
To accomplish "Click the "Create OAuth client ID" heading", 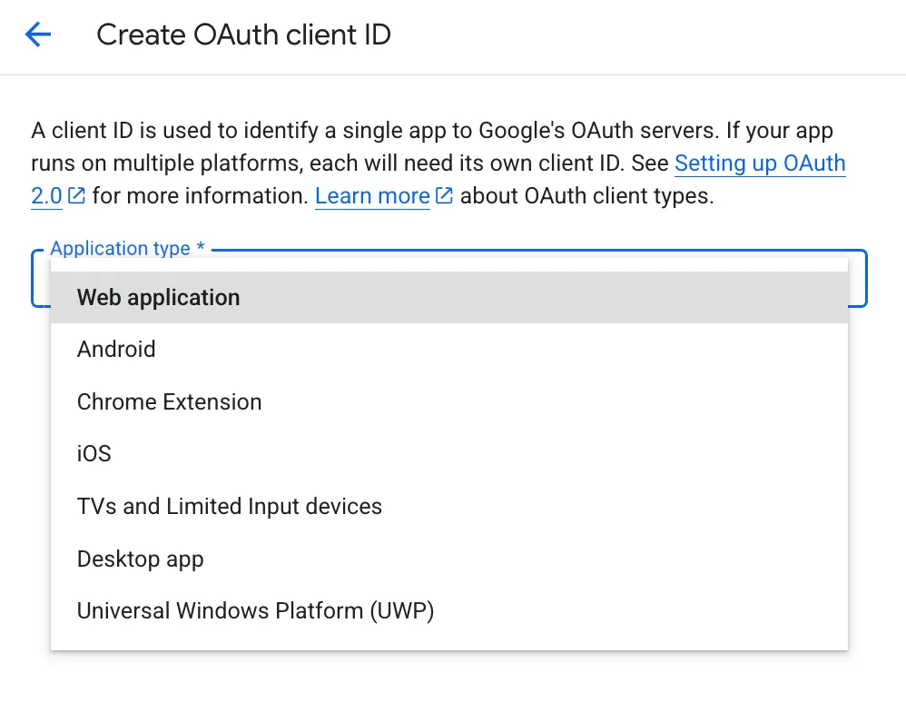I will click(x=243, y=35).
